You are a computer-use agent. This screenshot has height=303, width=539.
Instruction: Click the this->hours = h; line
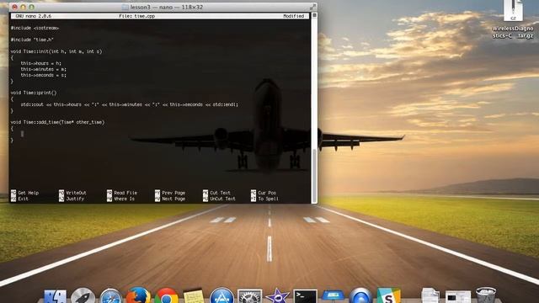[x=41, y=63]
